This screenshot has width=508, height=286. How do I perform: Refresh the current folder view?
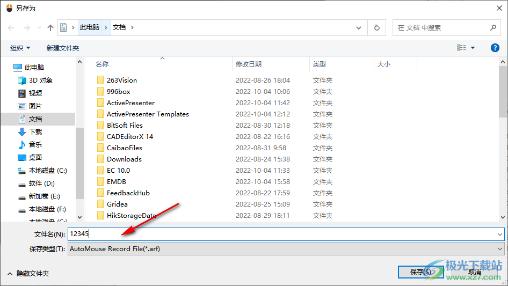coord(377,28)
